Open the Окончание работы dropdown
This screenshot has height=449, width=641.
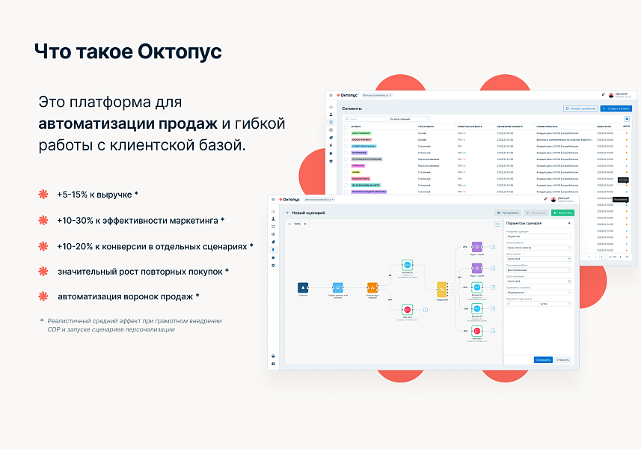coord(538,270)
